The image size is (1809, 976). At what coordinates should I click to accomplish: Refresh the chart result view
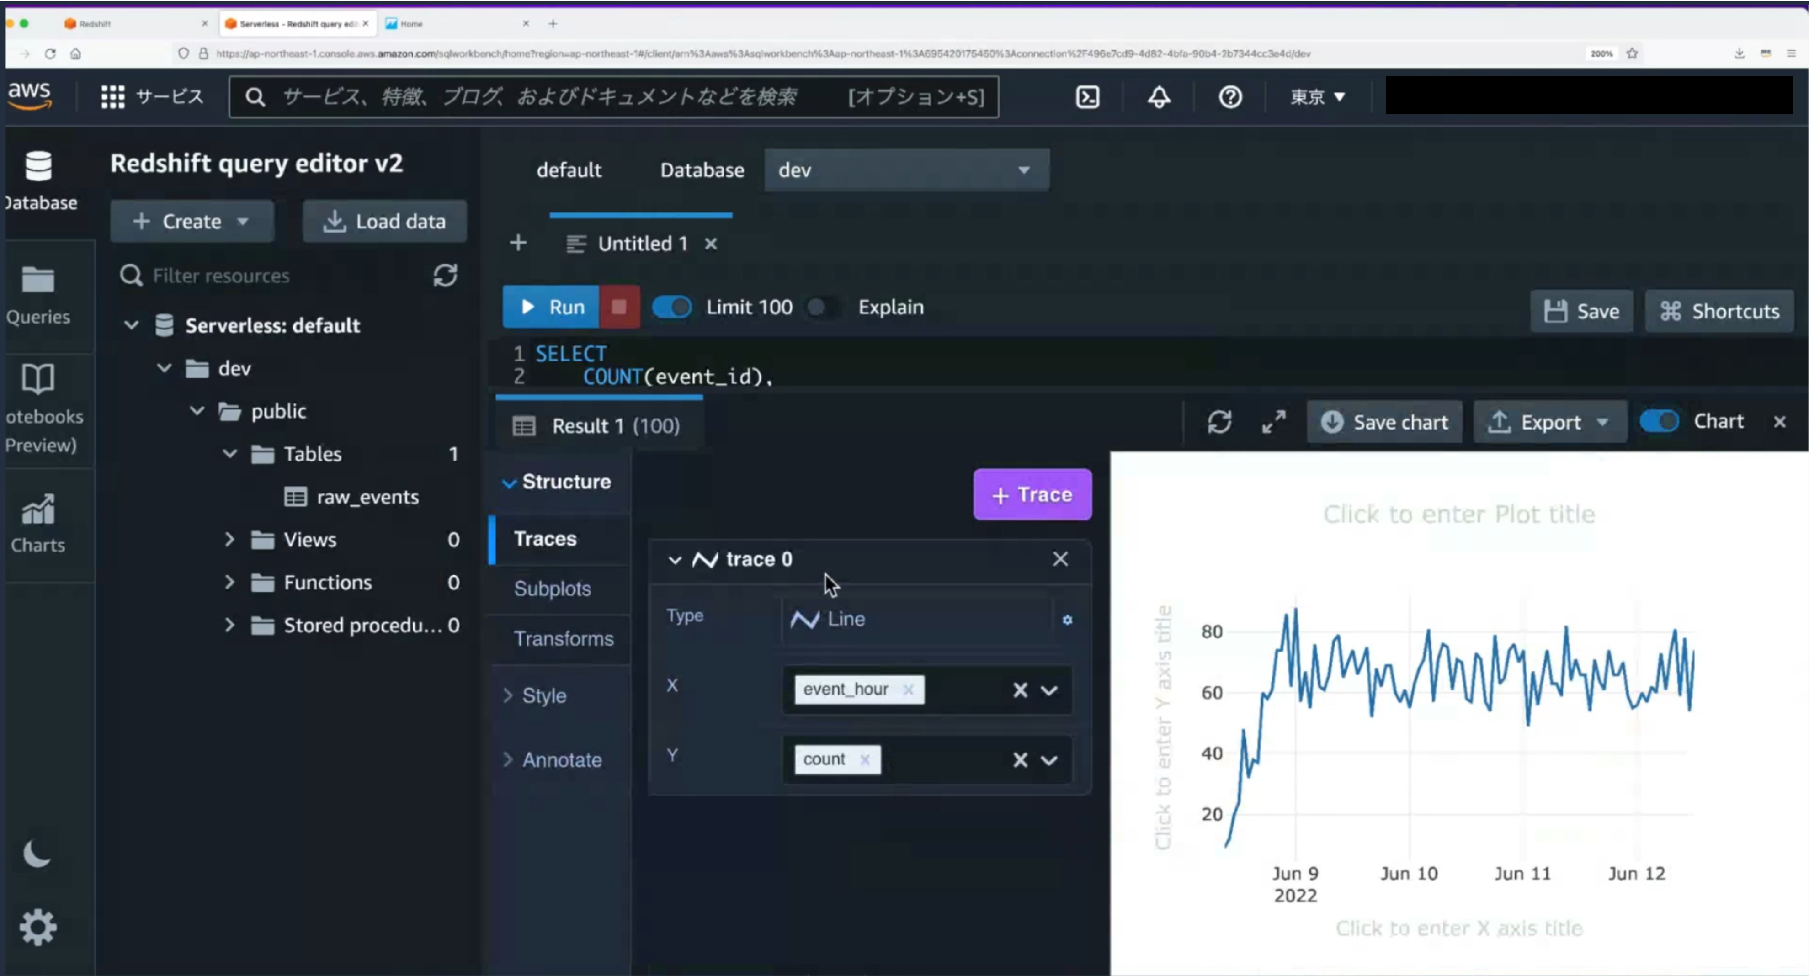[1219, 422]
